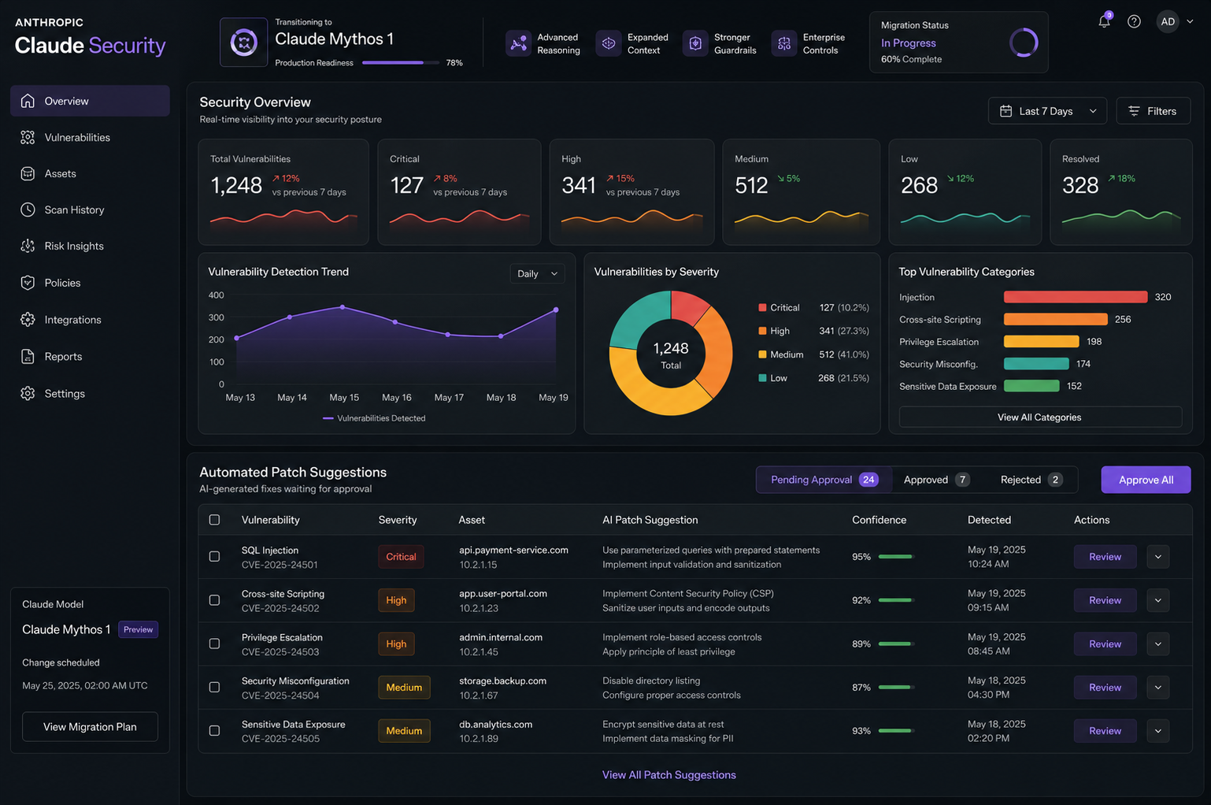Expand actions dropdown for SQL Injection row
This screenshot has width=1211, height=805.
tap(1158, 557)
